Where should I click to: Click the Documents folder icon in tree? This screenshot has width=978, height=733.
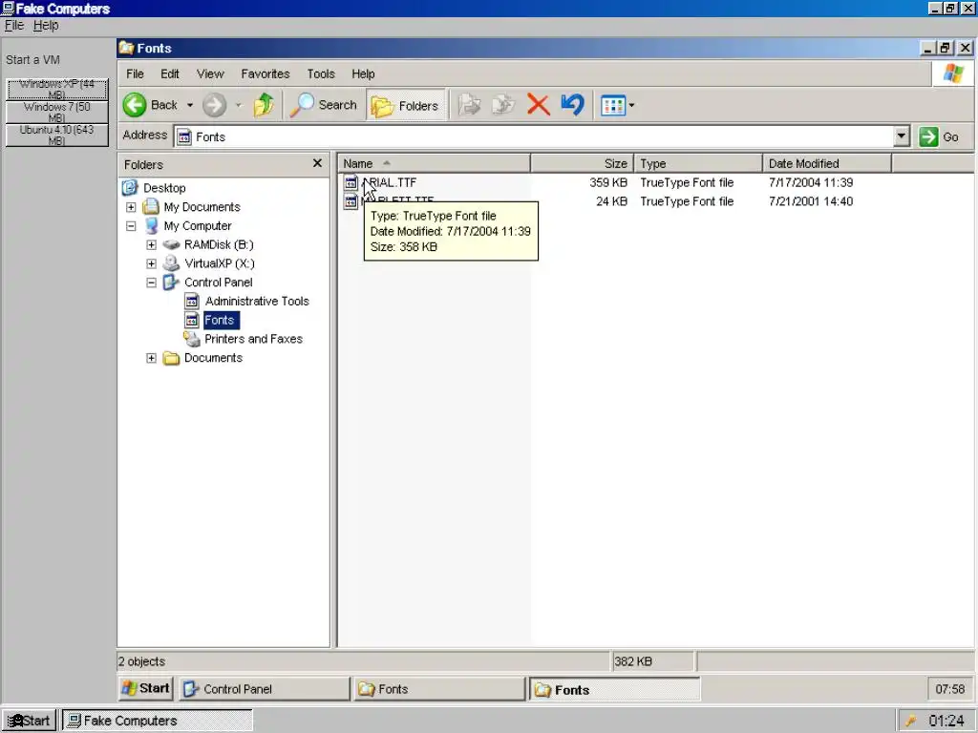point(171,358)
